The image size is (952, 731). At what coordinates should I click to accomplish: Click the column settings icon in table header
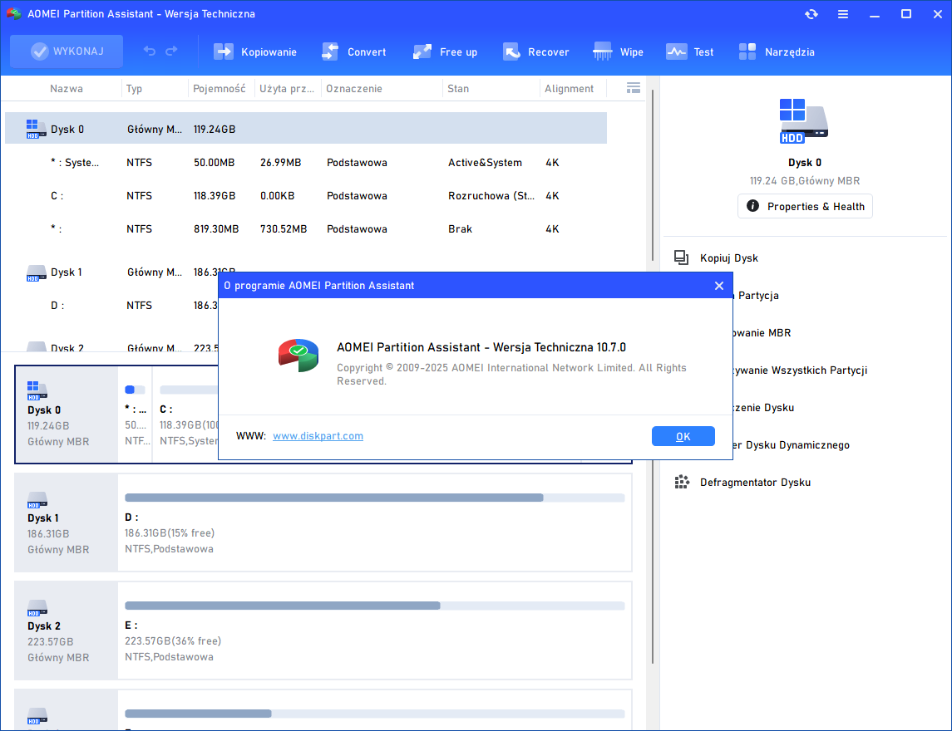(x=634, y=89)
